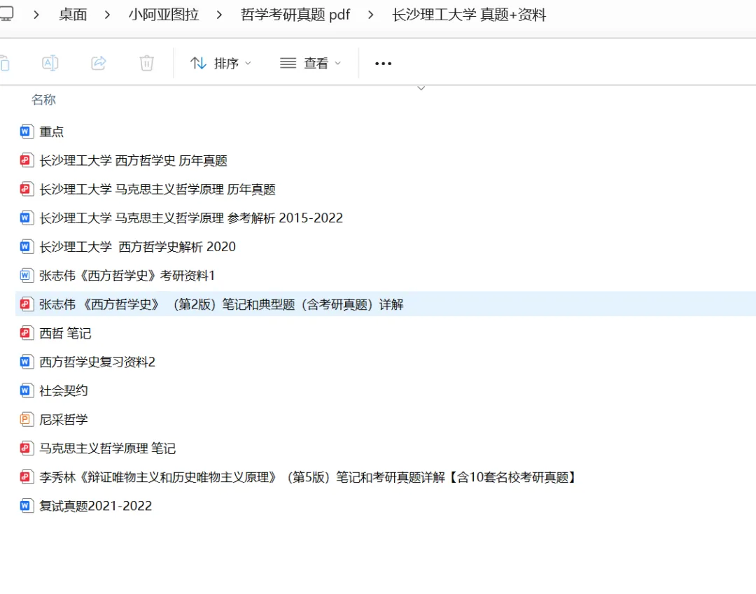Click Word icon of 西方哲学史复习资料2
Image resolution: width=756 pixels, height=594 pixels.
(26, 362)
